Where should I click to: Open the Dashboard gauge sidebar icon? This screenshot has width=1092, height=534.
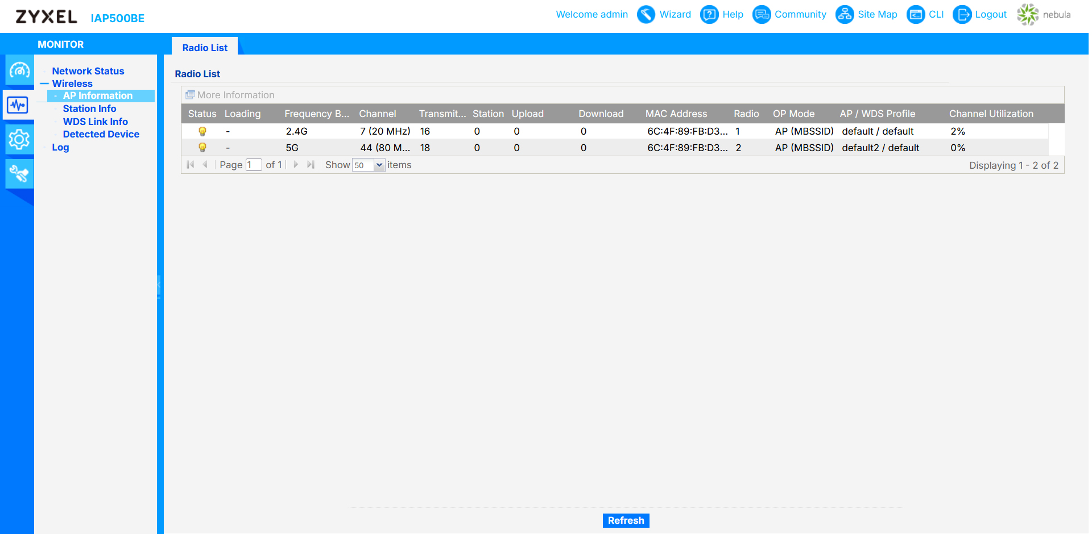(x=19, y=71)
